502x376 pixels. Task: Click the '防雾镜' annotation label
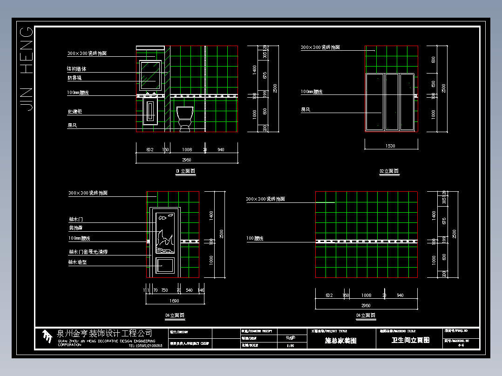[75, 78]
